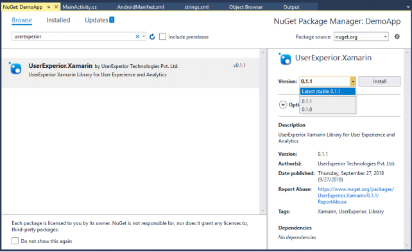Switch to Object Browser tab
412x252 pixels.
tap(246, 7)
